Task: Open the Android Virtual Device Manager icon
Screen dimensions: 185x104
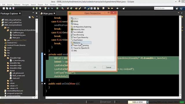Action: click(37, 8)
